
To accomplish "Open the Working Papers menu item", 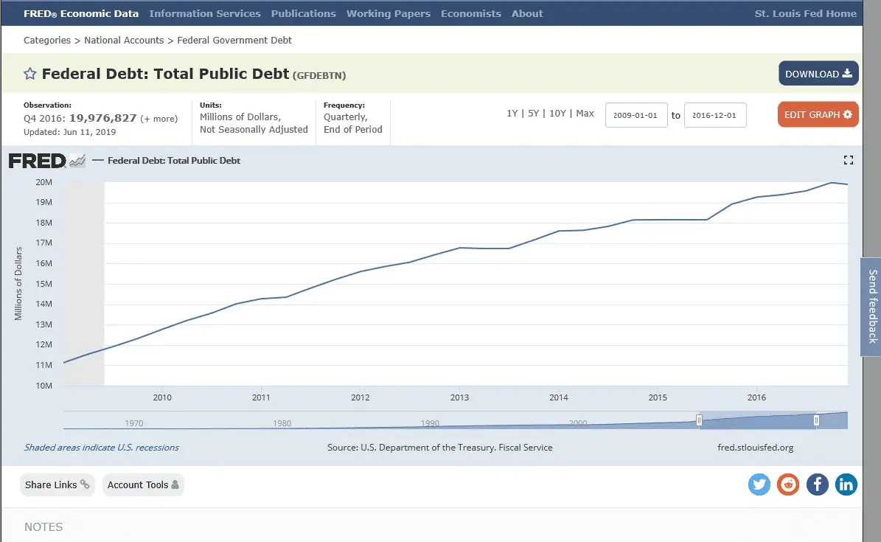I will (388, 13).
